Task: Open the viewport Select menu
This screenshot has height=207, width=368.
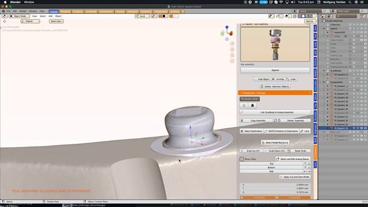Action: point(43,16)
